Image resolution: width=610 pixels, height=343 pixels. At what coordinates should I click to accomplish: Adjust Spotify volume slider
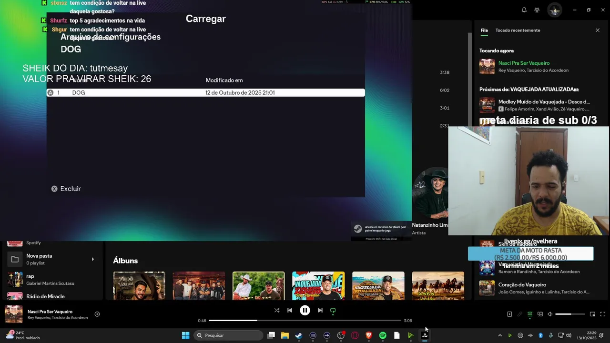pyautogui.click(x=570, y=314)
